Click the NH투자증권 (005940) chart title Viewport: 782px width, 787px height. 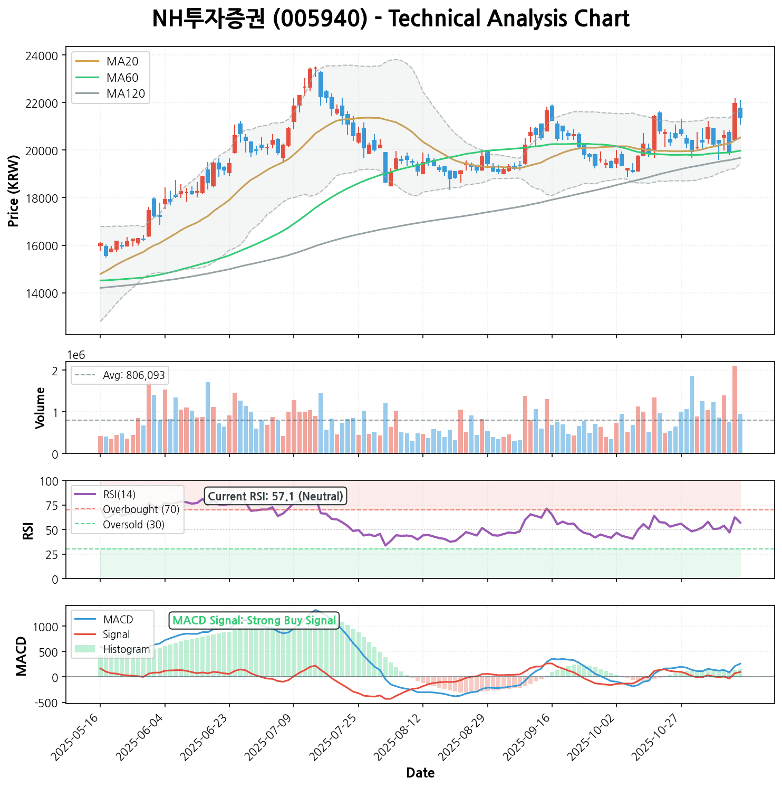[x=391, y=19]
